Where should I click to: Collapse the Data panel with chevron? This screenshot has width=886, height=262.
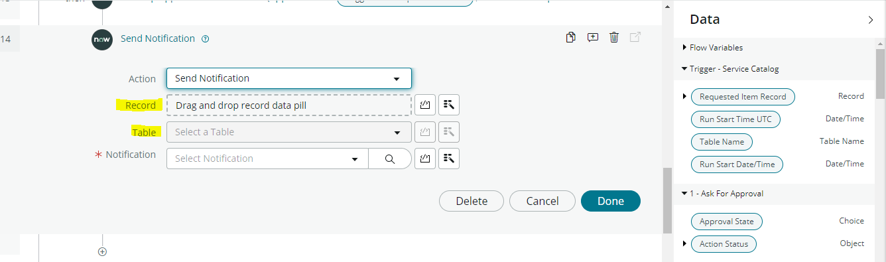(871, 20)
